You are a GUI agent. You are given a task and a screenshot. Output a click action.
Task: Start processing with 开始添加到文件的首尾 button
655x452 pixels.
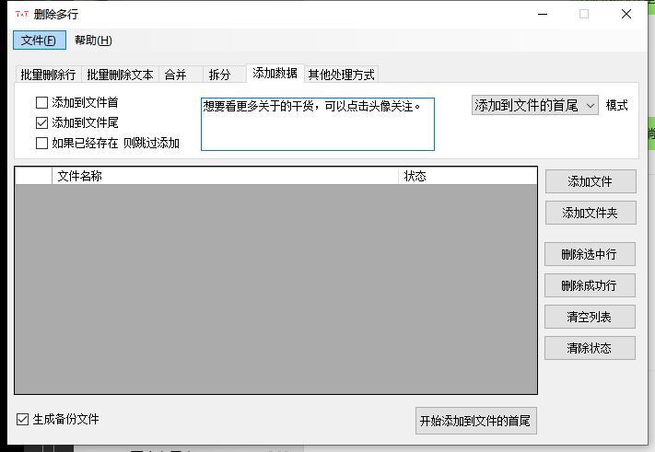(x=474, y=421)
